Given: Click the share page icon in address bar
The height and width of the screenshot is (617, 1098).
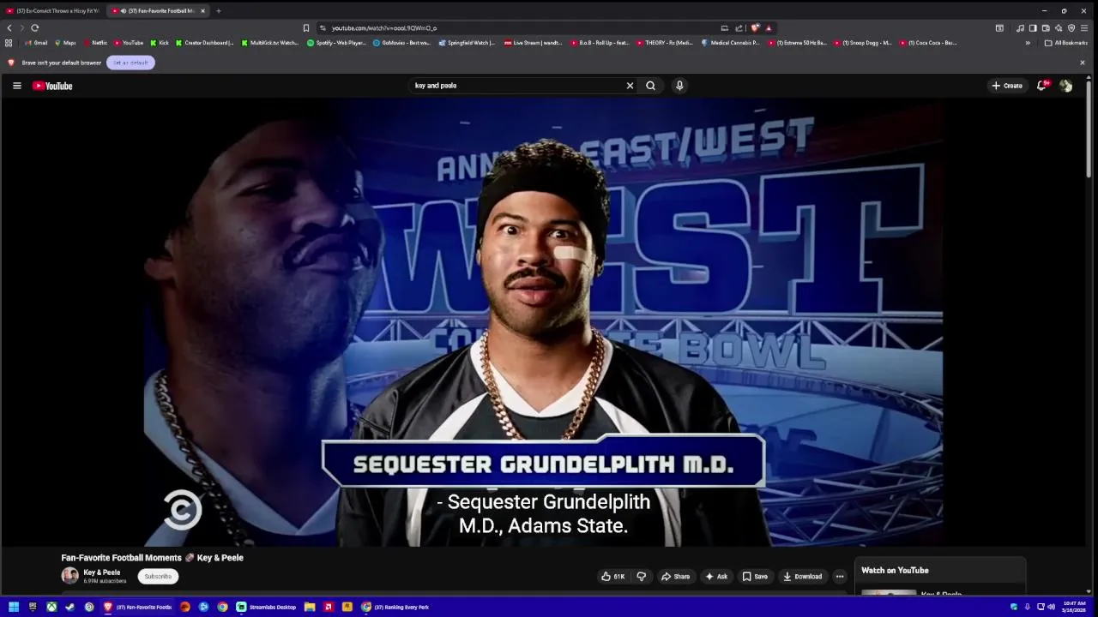Looking at the screenshot, I should 739,28.
